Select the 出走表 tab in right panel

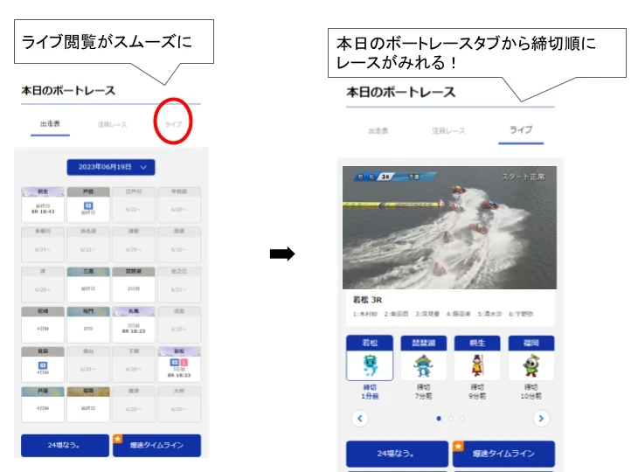[x=378, y=131]
